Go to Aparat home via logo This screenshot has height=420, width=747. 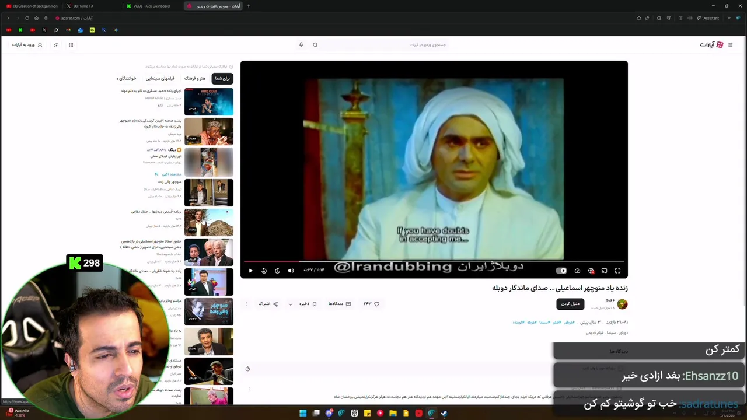(711, 44)
